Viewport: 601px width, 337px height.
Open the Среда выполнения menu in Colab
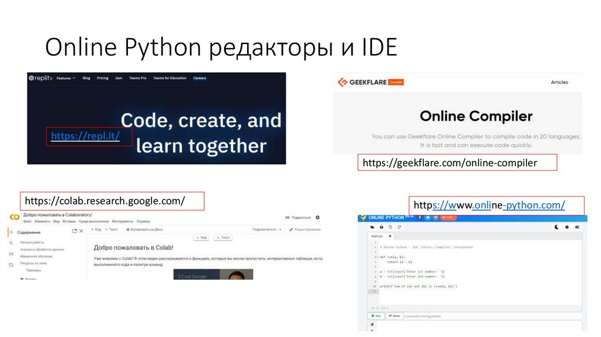tap(93, 221)
